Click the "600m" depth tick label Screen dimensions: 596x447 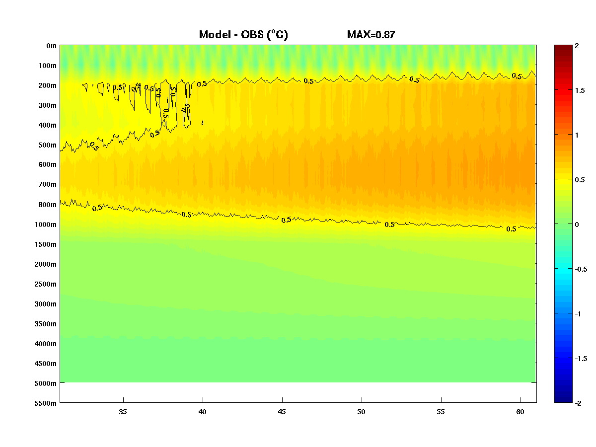pyautogui.click(x=48, y=165)
